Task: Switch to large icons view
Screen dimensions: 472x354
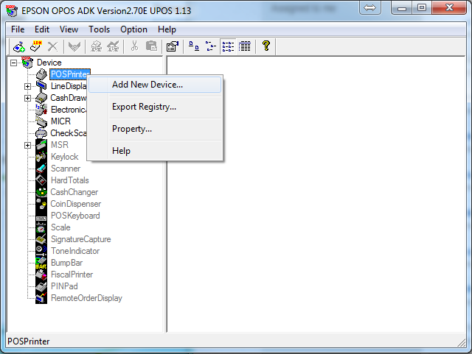Action: coord(194,46)
